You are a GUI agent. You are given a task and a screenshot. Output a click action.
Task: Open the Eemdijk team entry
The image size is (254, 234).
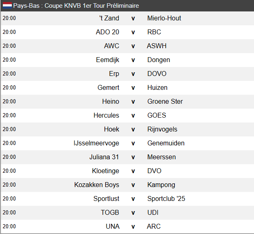108,60
